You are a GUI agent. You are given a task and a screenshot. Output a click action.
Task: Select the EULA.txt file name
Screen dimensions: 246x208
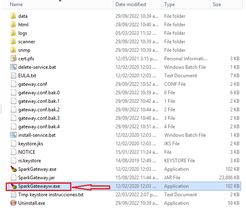pyautogui.click(x=27, y=76)
